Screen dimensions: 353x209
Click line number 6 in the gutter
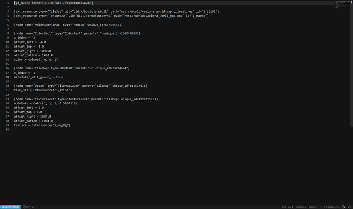click(8, 25)
